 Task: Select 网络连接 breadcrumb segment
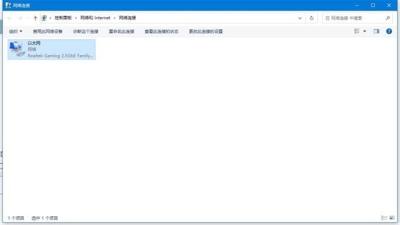pyautogui.click(x=127, y=18)
